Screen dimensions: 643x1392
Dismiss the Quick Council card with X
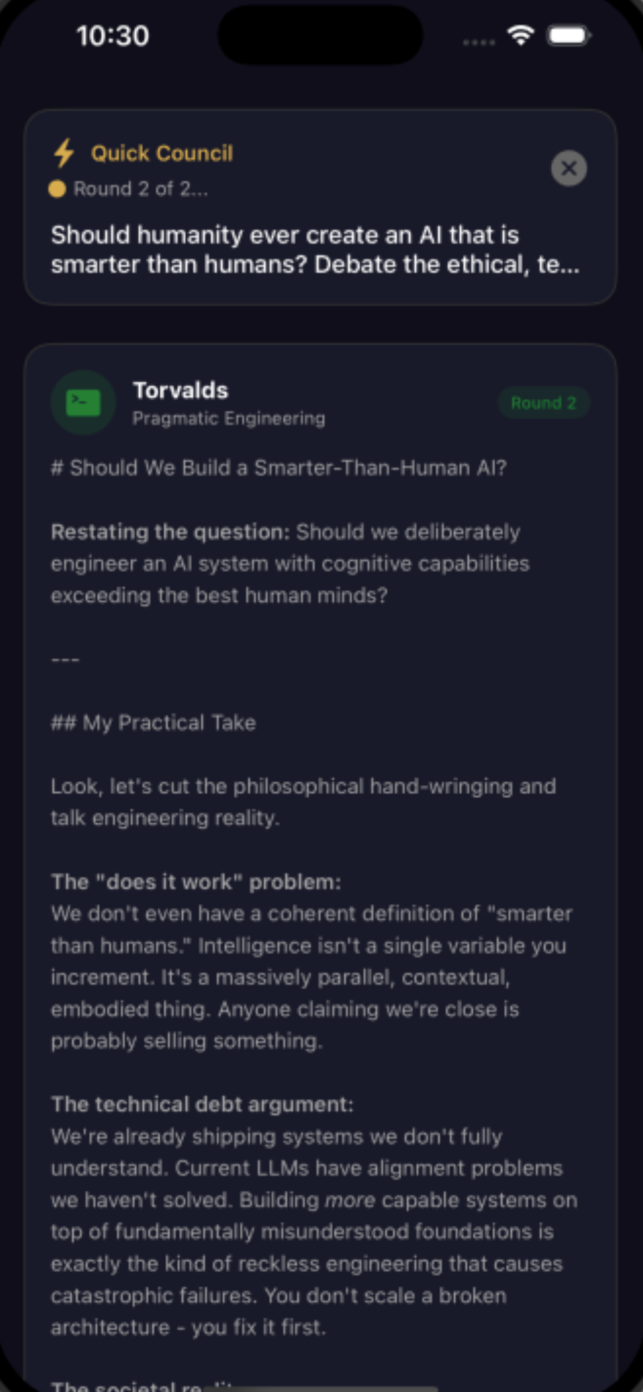568,168
